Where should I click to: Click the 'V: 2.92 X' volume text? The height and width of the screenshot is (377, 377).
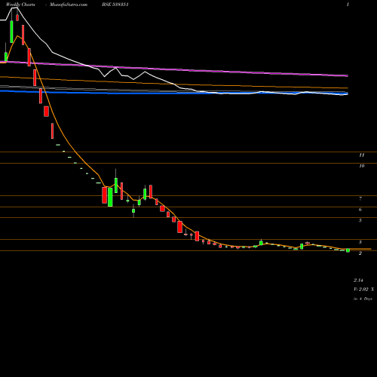[363, 290]
